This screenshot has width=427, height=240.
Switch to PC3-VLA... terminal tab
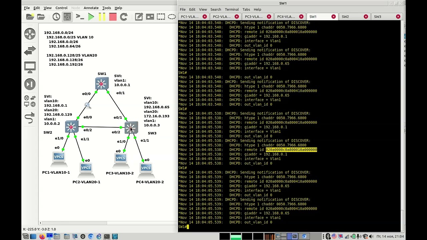pos(254,17)
